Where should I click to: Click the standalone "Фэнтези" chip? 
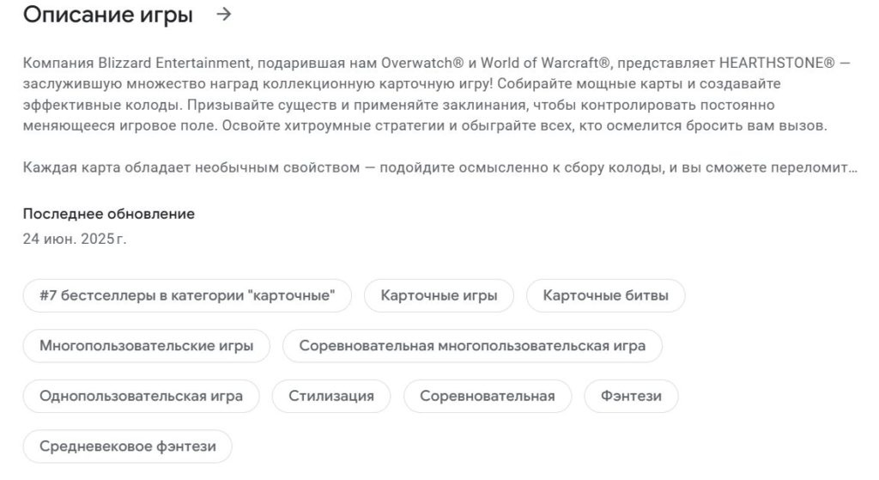631,397
